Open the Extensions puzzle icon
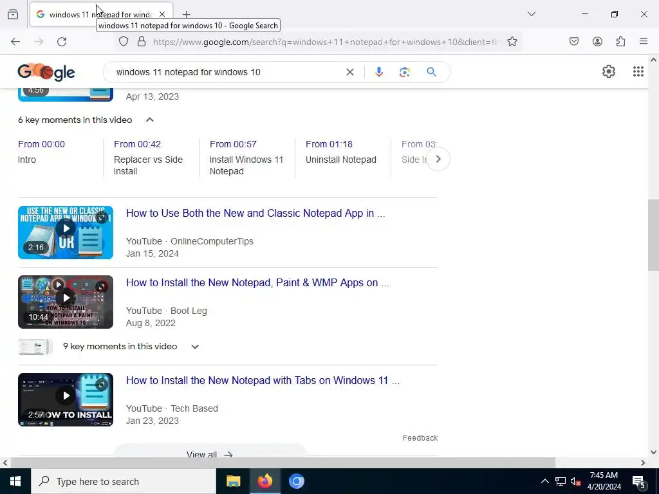 click(620, 41)
